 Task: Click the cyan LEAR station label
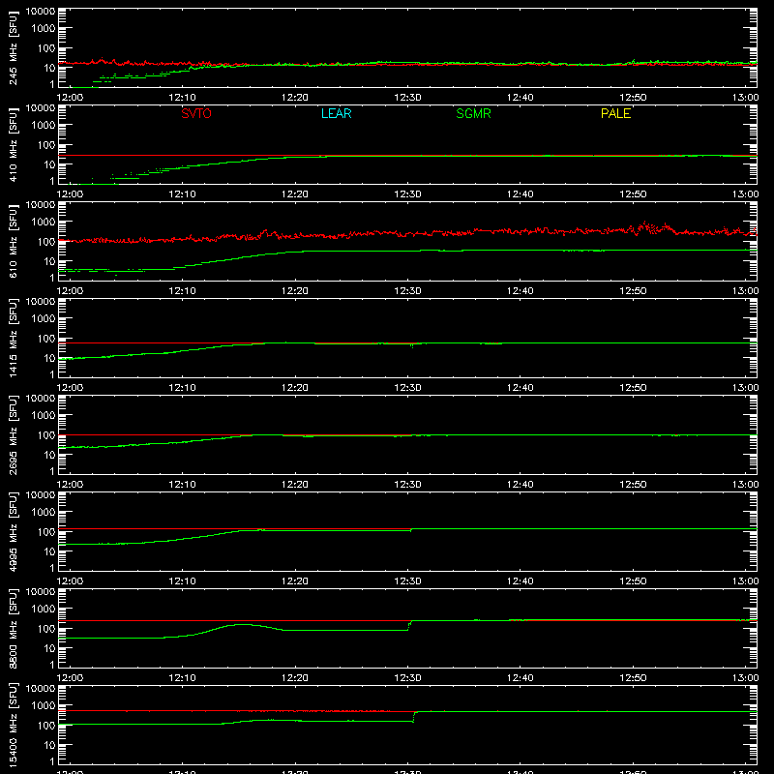click(x=336, y=113)
